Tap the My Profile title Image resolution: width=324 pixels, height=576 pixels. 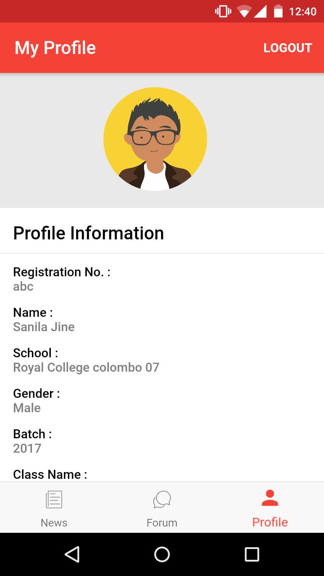tap(55, 48)
